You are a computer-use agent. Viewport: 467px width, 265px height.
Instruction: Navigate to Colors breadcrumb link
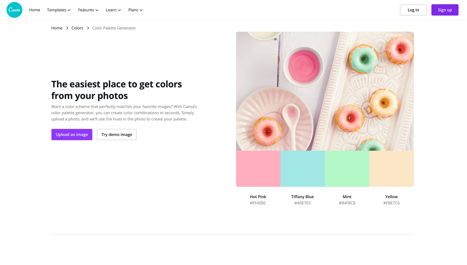(77, 28)
